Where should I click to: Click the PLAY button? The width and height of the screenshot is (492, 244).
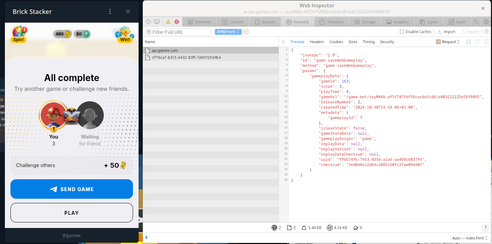point(72,213)
